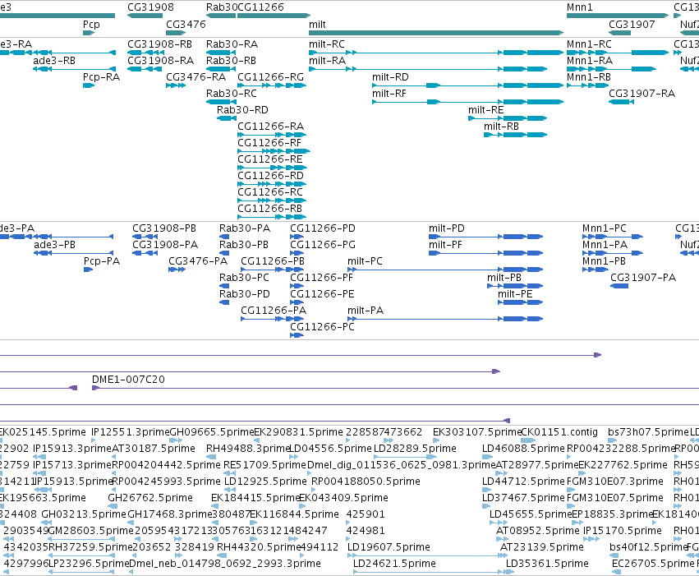Image resolution: width=699 pixels, height=576 pixels.
Task: Click the Rab30-RD transcript label
Action: (242, 110)
